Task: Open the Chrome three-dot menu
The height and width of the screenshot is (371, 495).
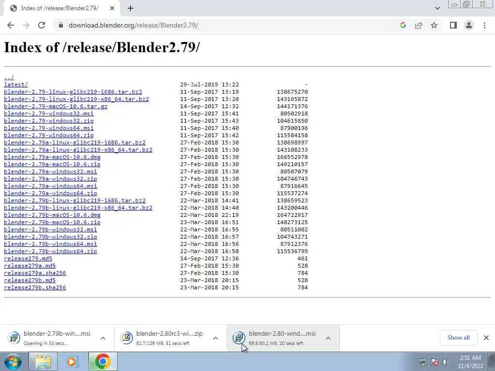Action: click(x=484, y=25)
